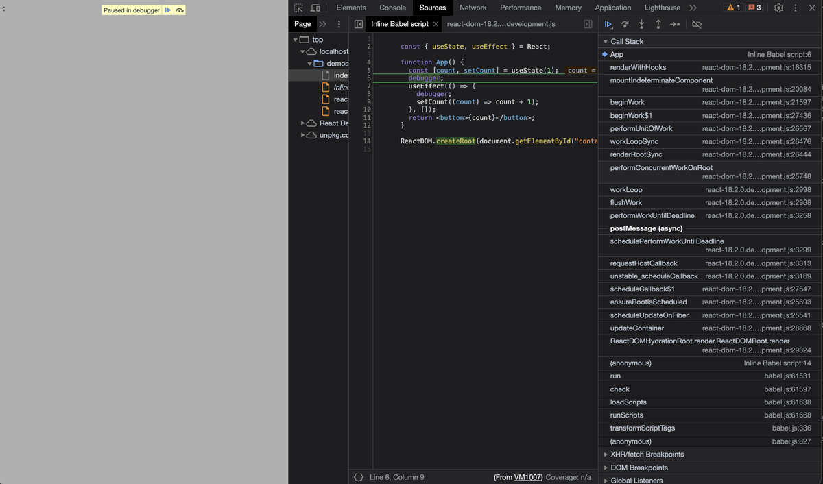Image resolution: width=823 pixels, height=484 pixels.
Task: Select the updateContainer frame
Action: click(x=710, y=328)
